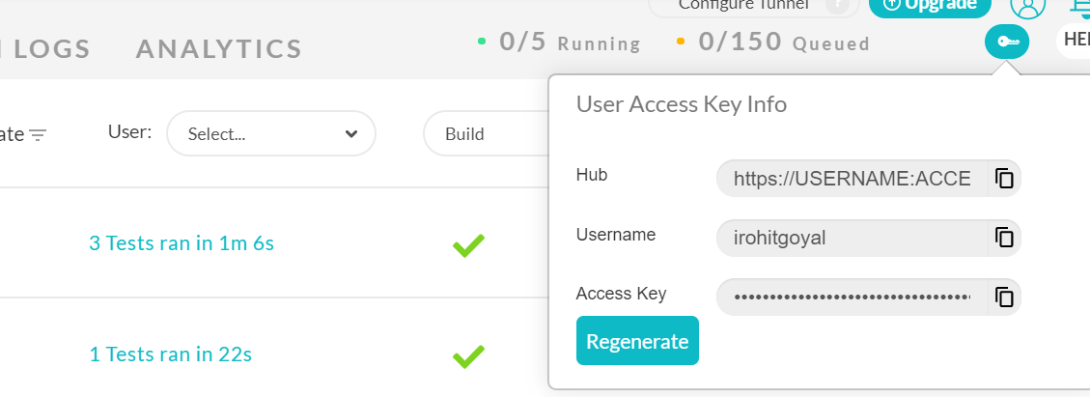Open the '3 Tests ran in 1m 6s' link
The width and height of the screenshot is (1090, 397).
[x=182, y=243]
